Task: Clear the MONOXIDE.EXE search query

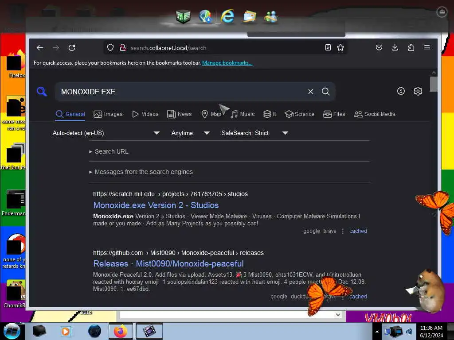Action: [x=311, y=92]
